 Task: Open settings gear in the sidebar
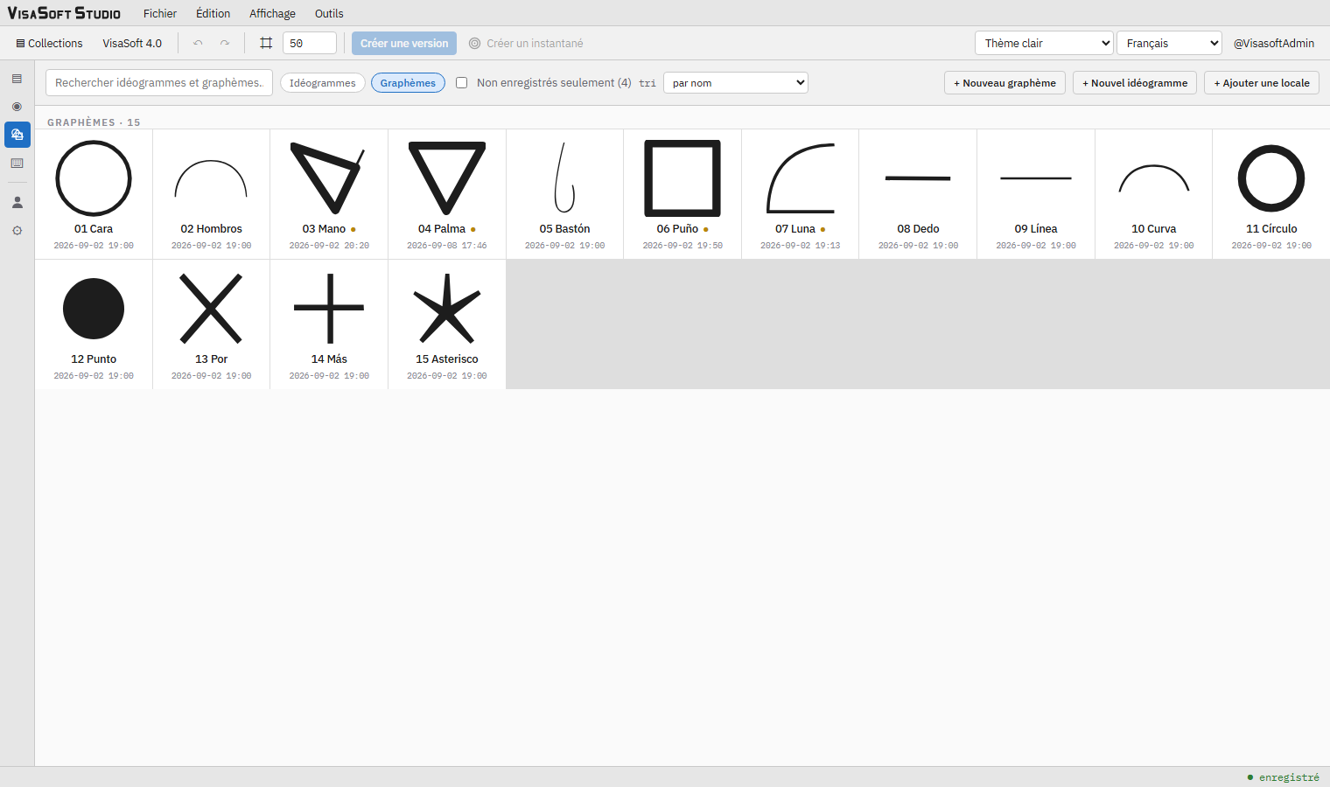(17, 231)
